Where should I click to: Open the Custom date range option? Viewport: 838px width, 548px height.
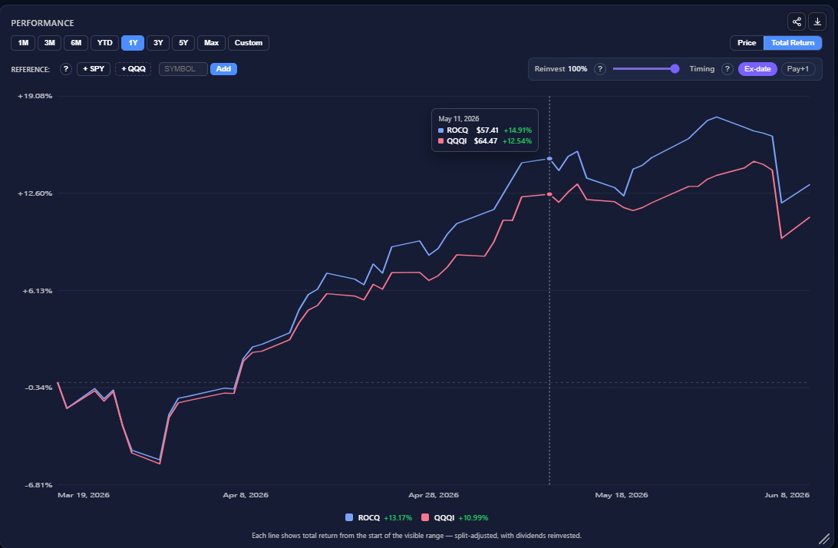coord(249,43)
